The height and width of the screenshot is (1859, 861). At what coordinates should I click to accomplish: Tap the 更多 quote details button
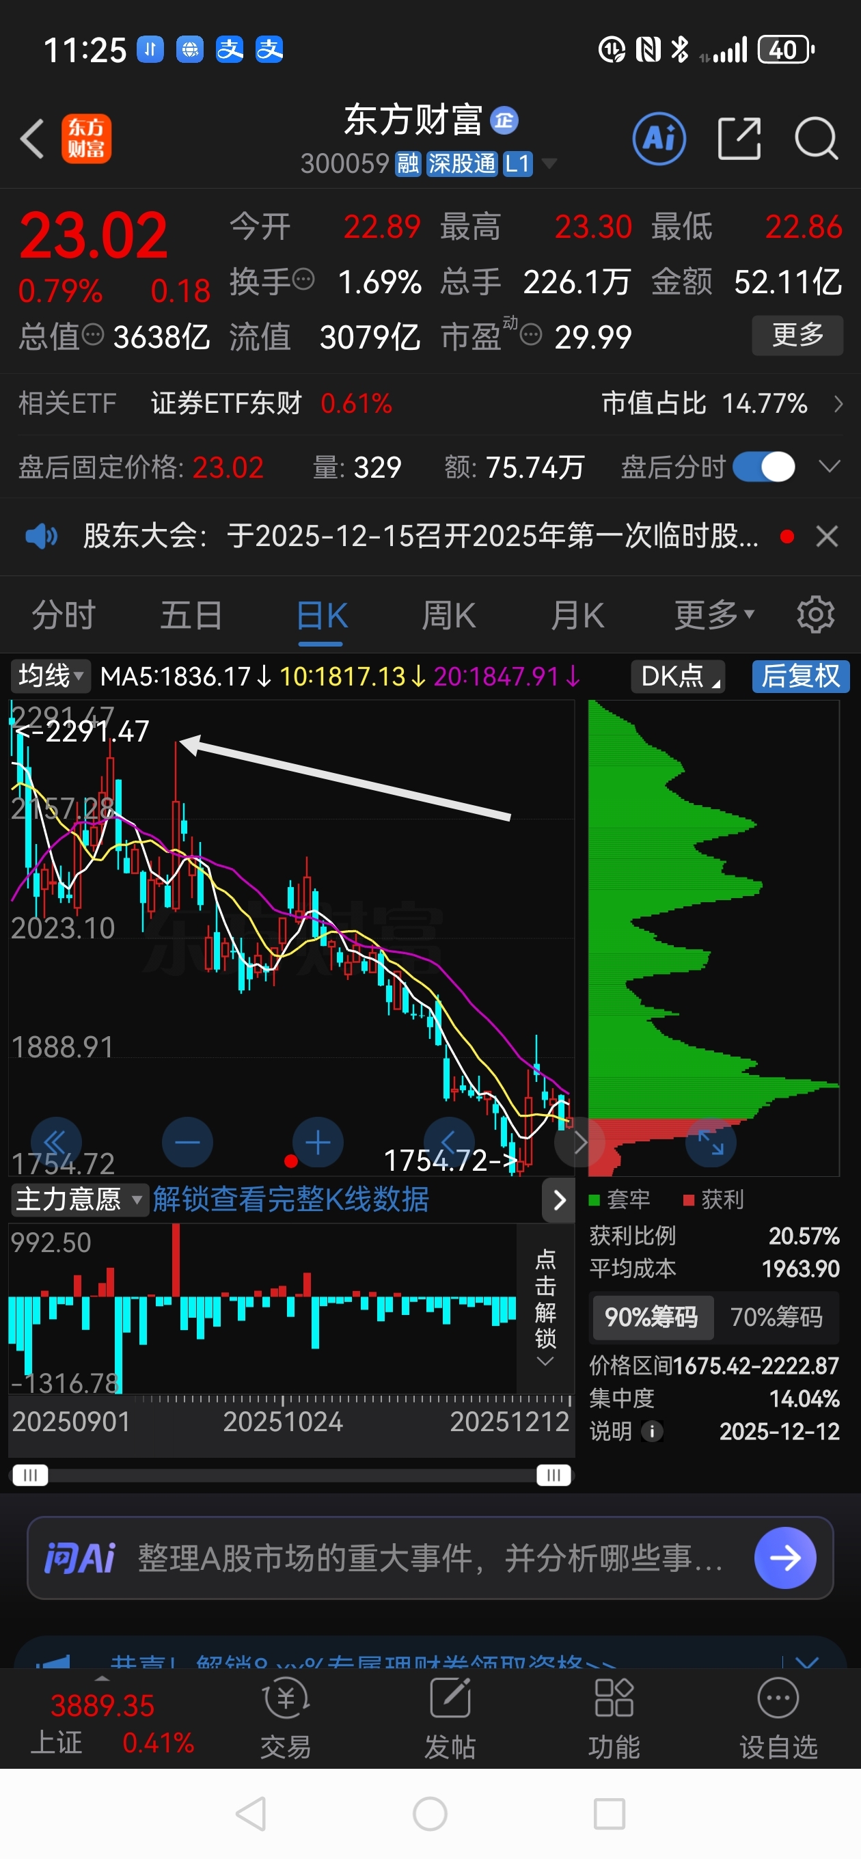coord(797,335)
